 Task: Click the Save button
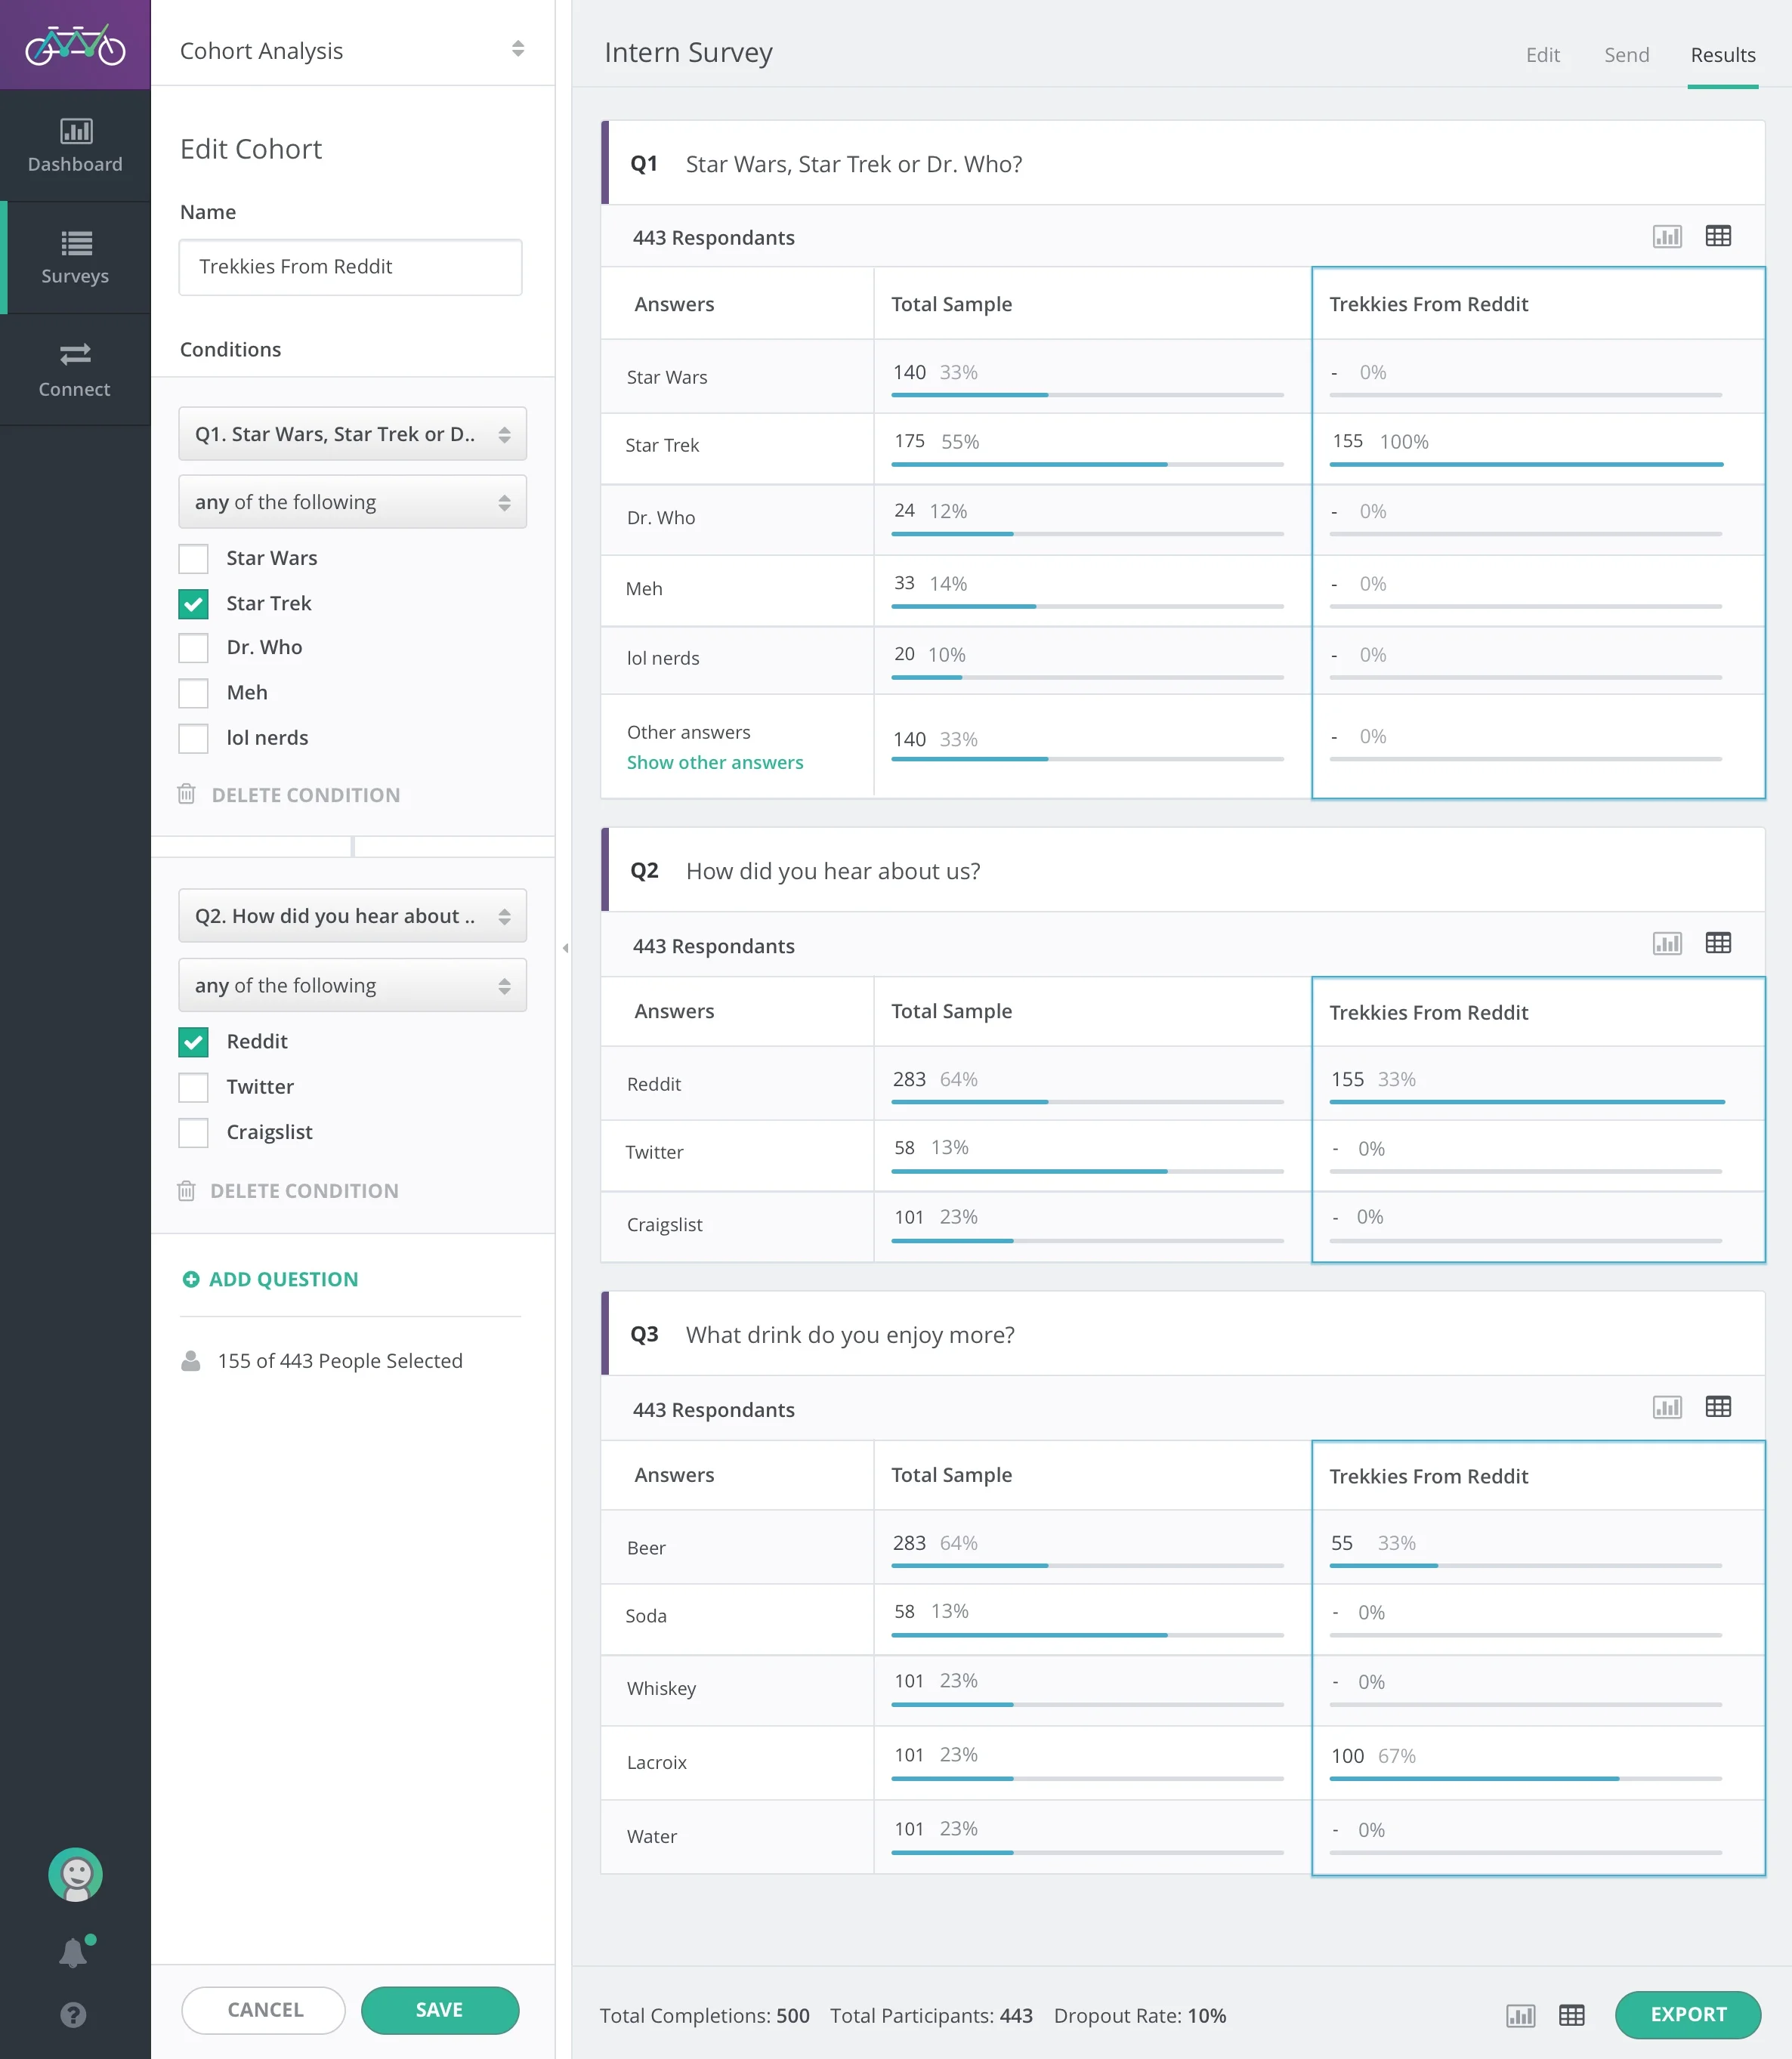click(x=440, y=2010)
